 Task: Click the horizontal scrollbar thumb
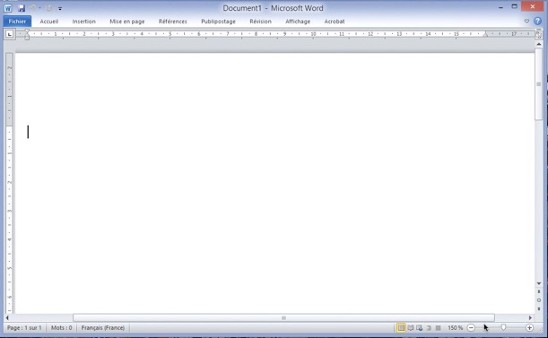[x=283, y=317]
